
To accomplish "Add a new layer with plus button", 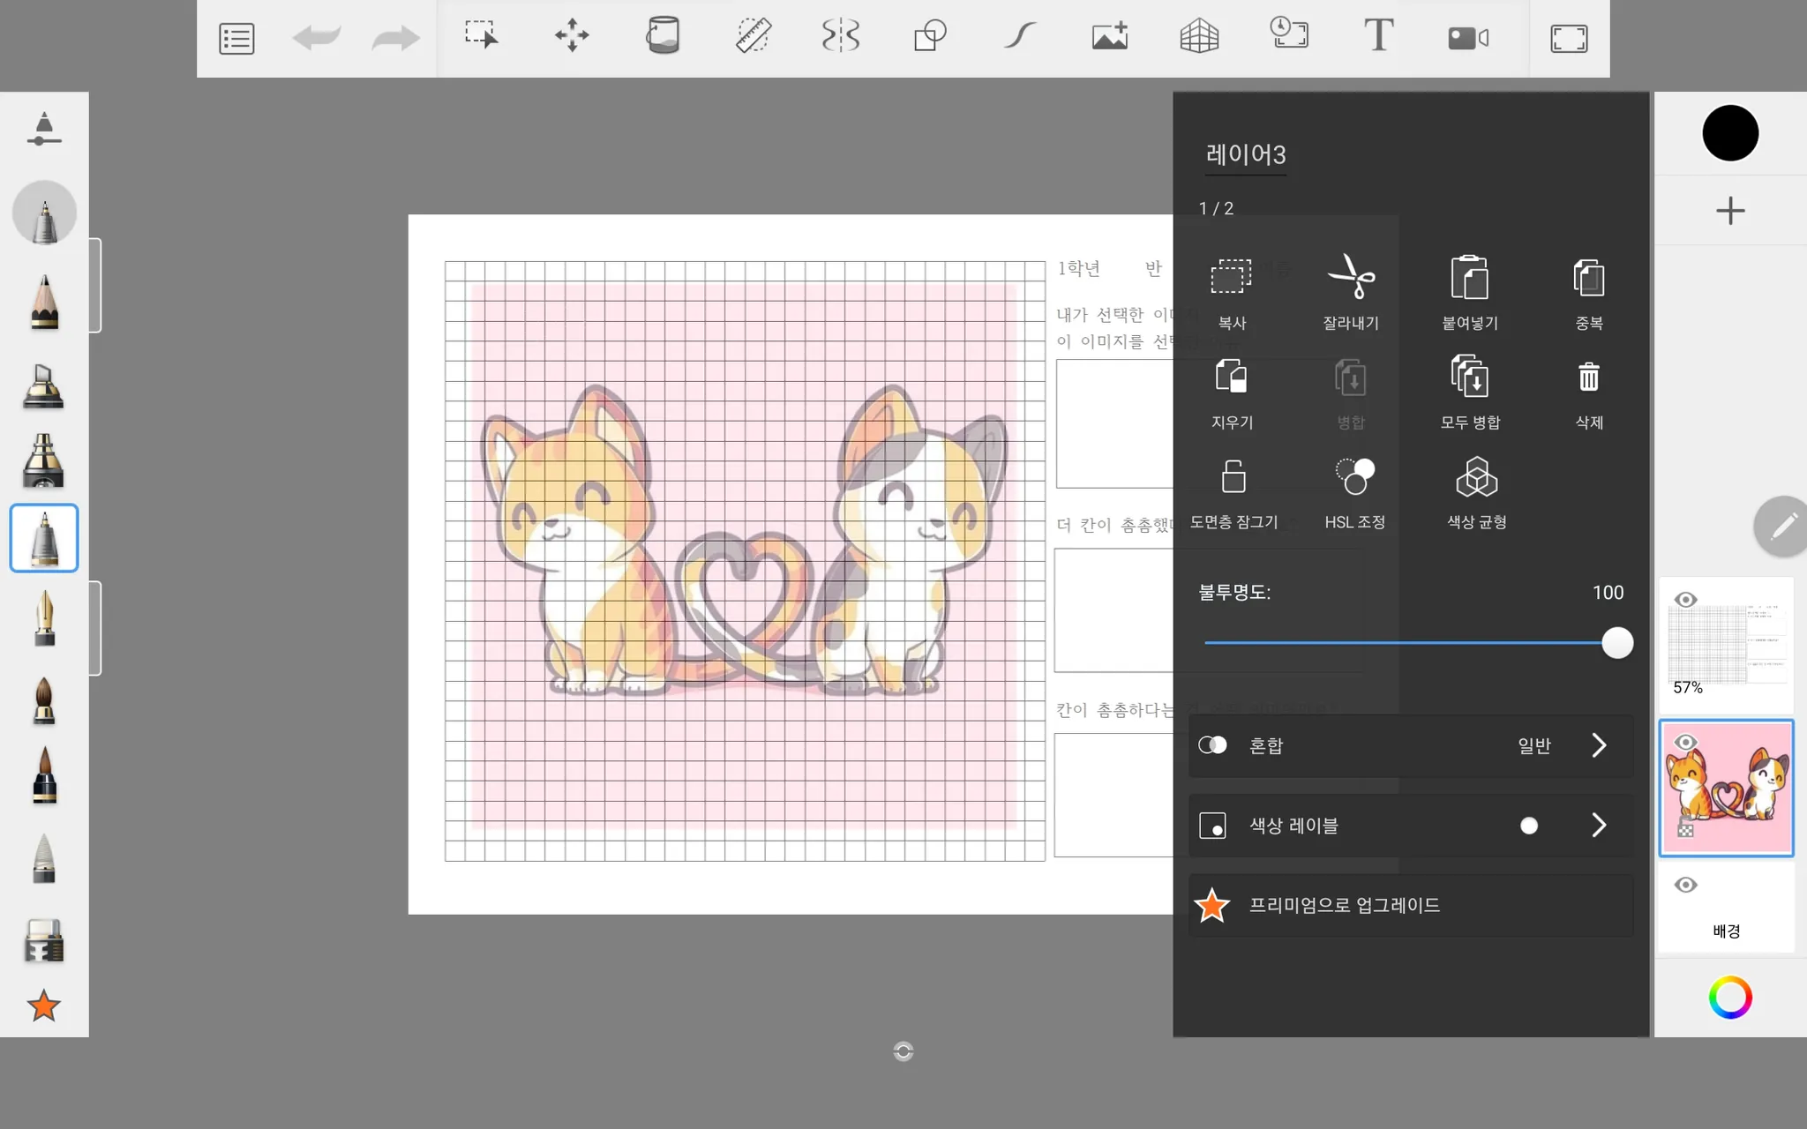I will coord(1729,211).
